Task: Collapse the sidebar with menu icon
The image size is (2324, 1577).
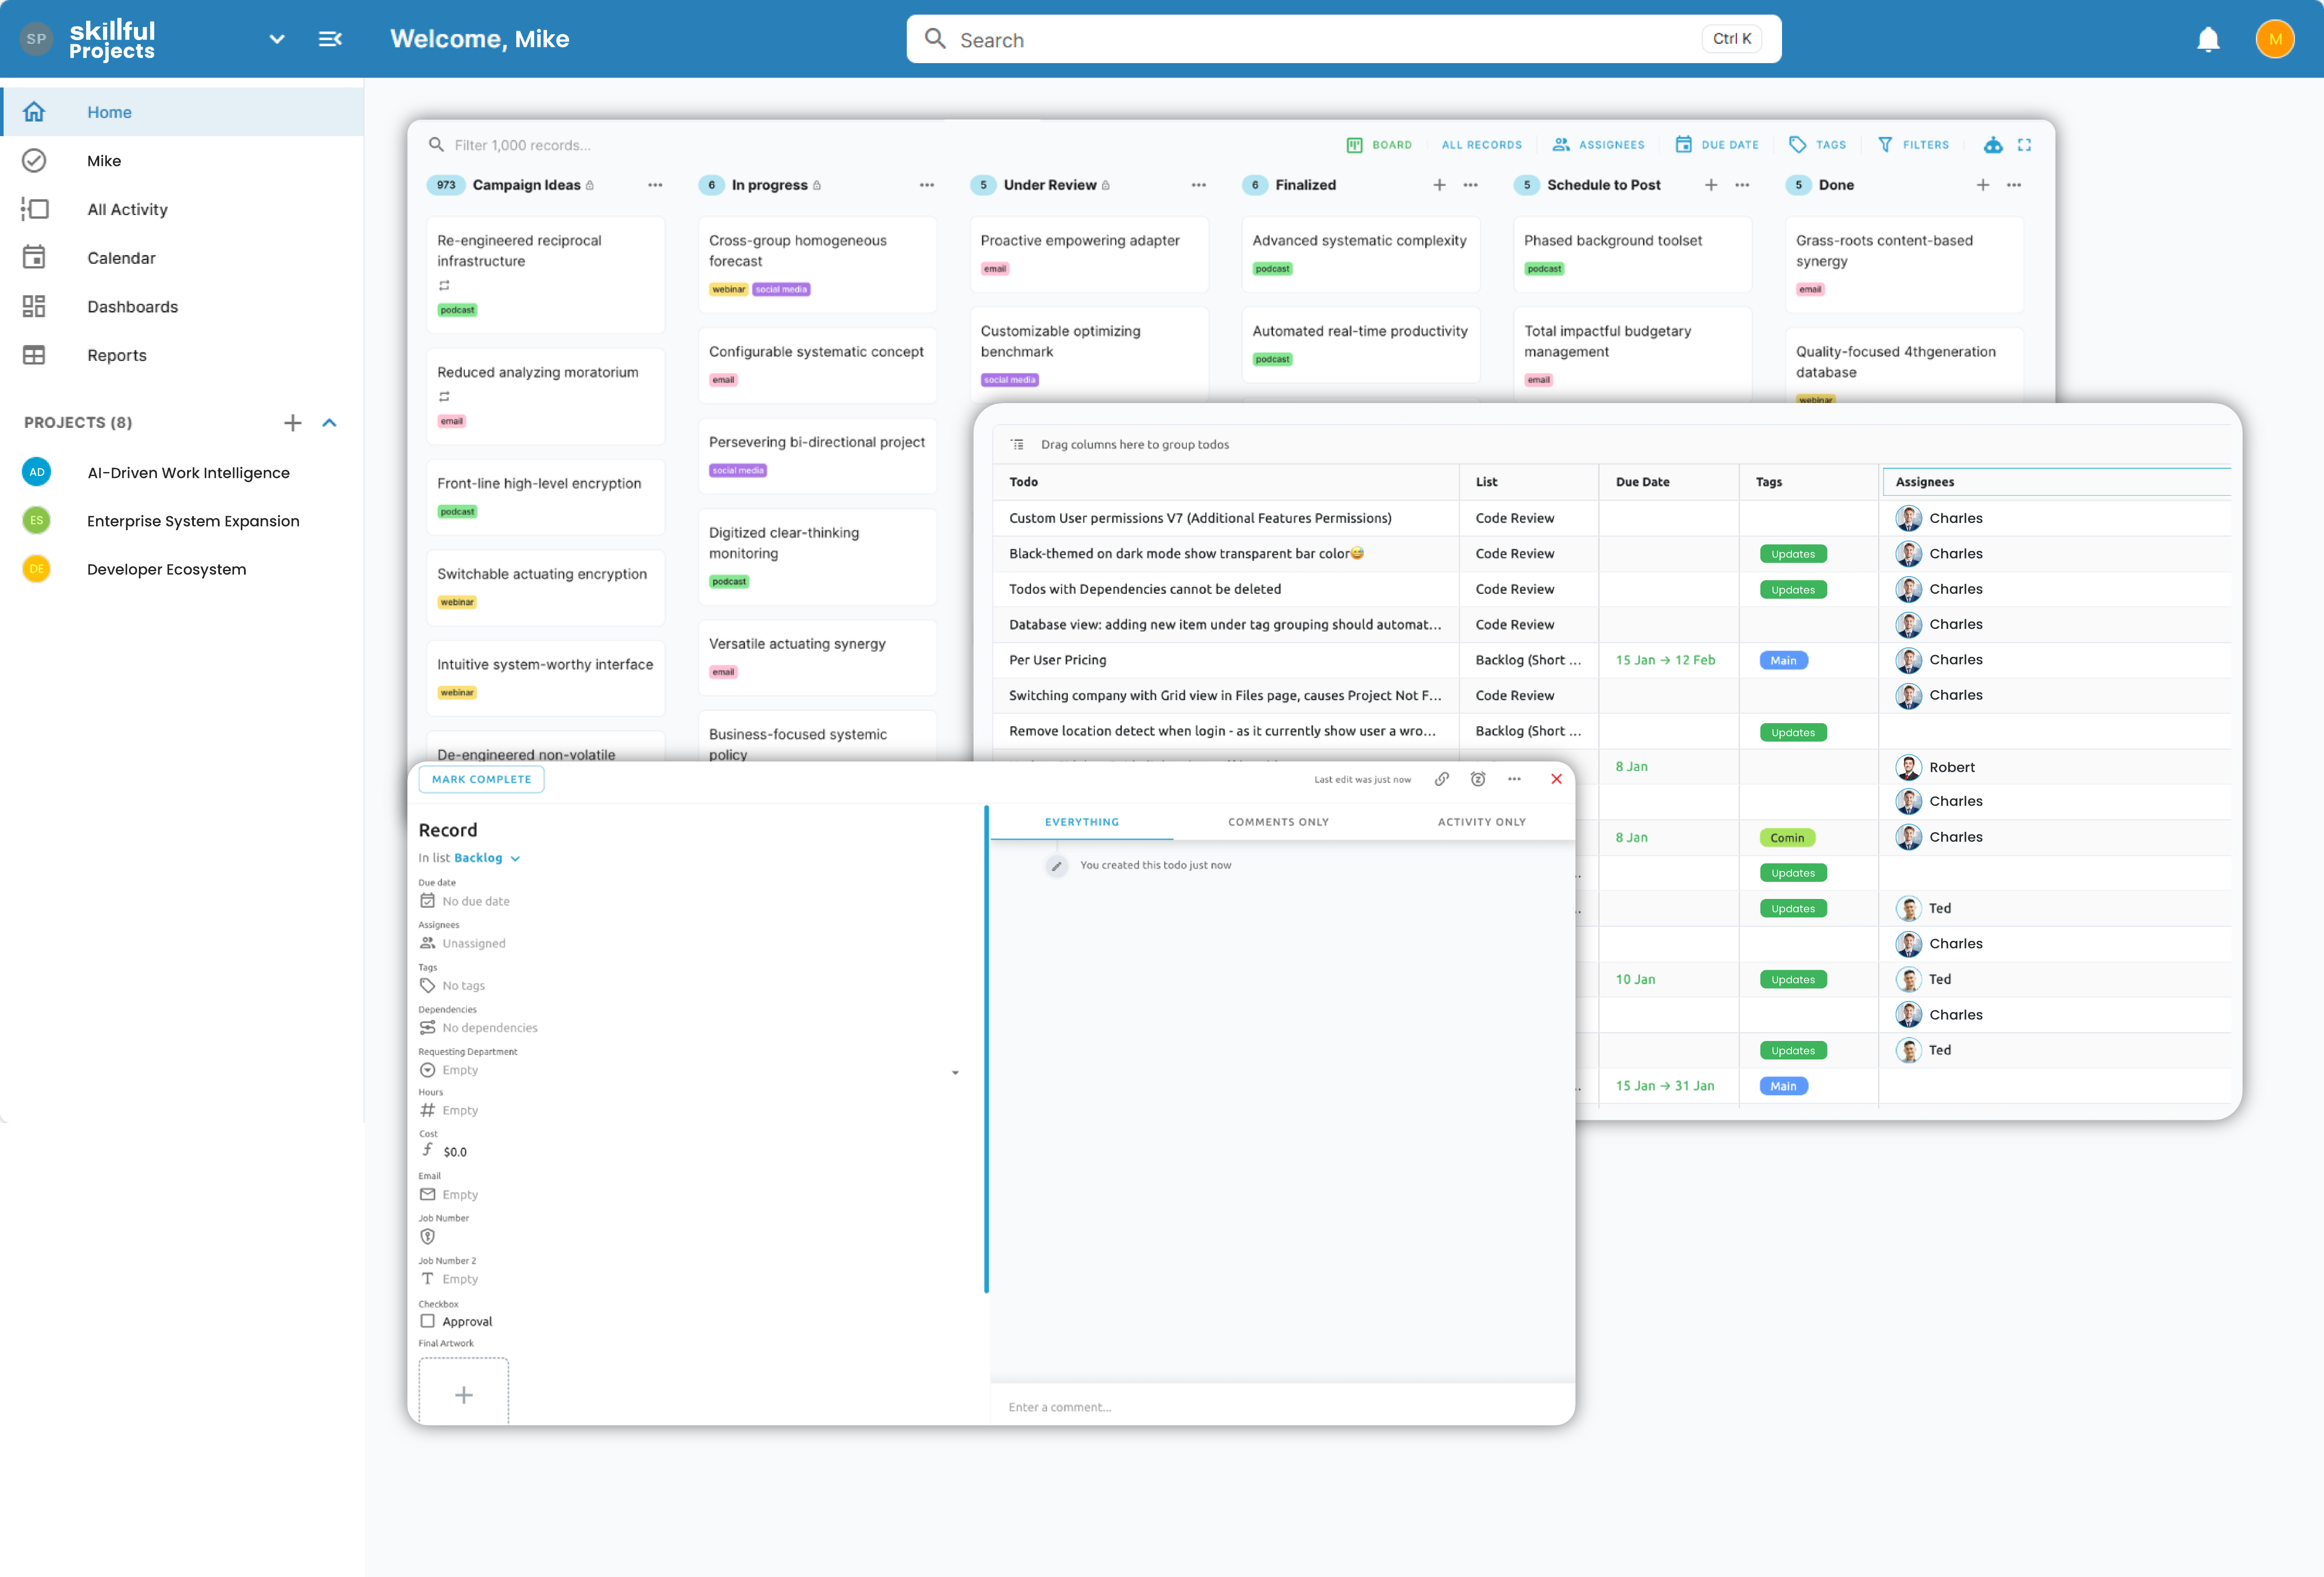Action: tap(330, 39)
